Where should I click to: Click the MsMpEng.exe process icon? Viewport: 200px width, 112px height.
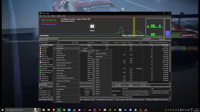click(x=40, y=63)
